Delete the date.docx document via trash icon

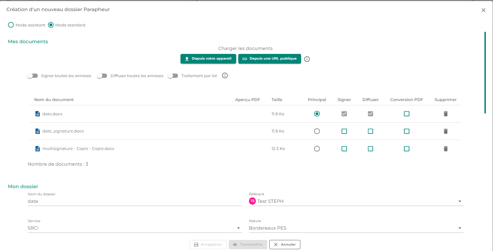pyautogui.click(x=446, y=114)
